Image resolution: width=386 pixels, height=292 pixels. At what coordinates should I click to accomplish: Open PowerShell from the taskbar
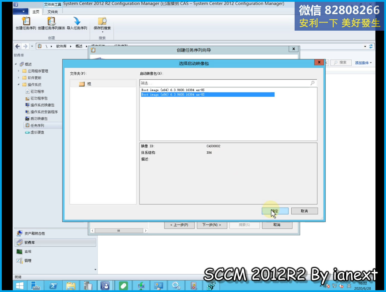pyautogui.click(x=53, y=285)
